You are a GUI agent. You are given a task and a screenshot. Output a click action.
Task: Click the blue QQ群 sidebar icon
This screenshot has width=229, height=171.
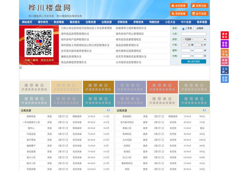click(225, 70)
